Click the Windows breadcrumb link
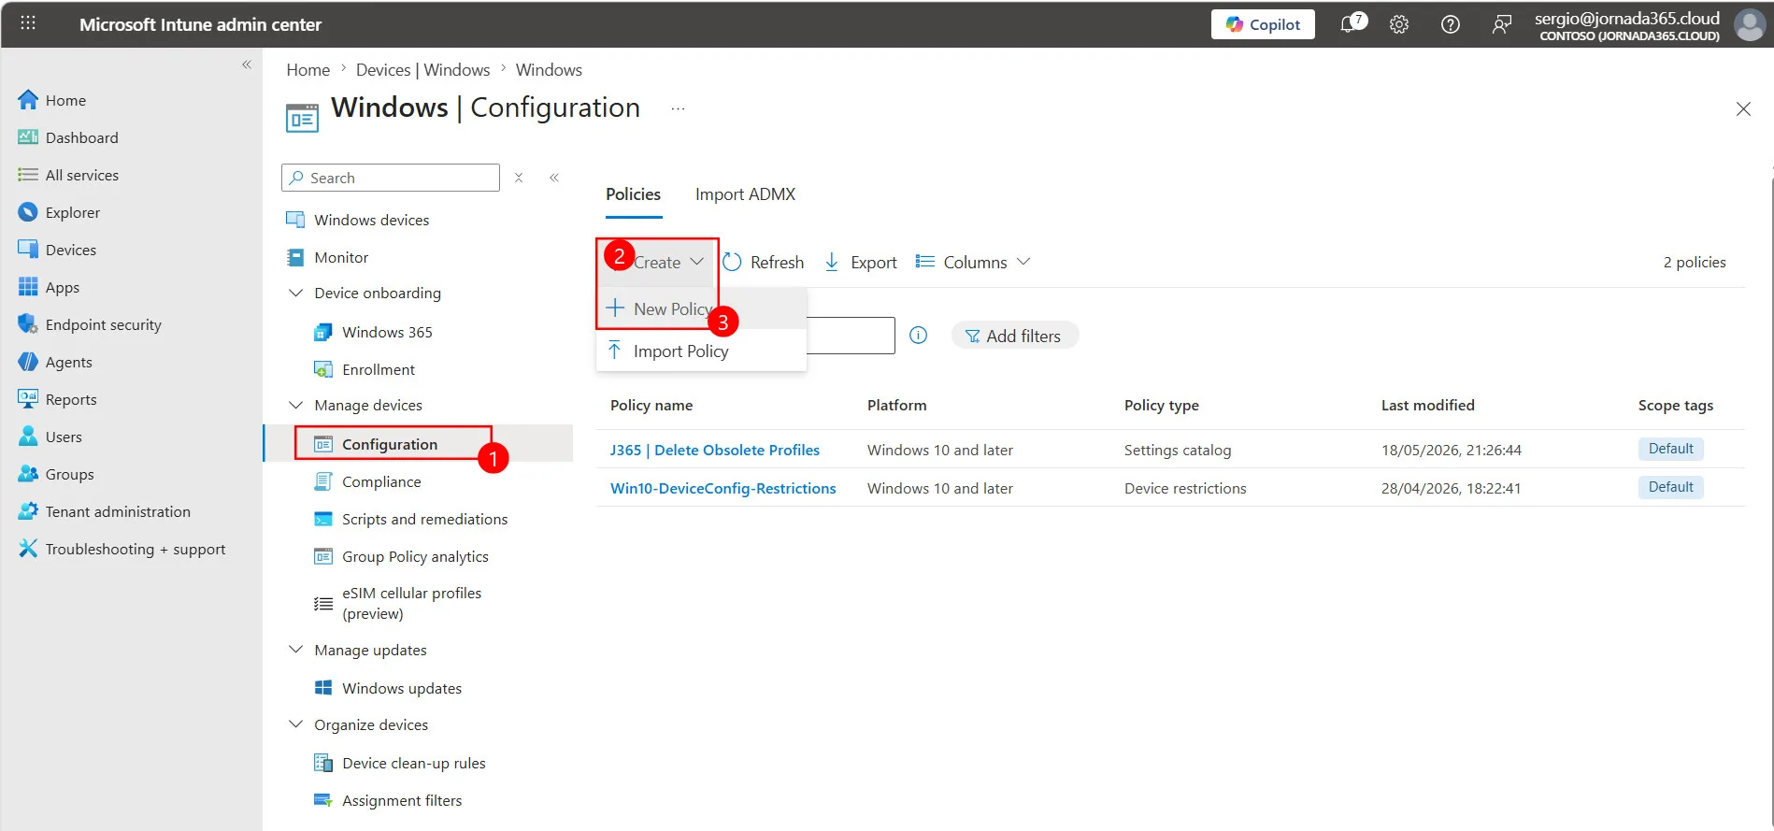The image size is (1774, 831). point(549,70)
